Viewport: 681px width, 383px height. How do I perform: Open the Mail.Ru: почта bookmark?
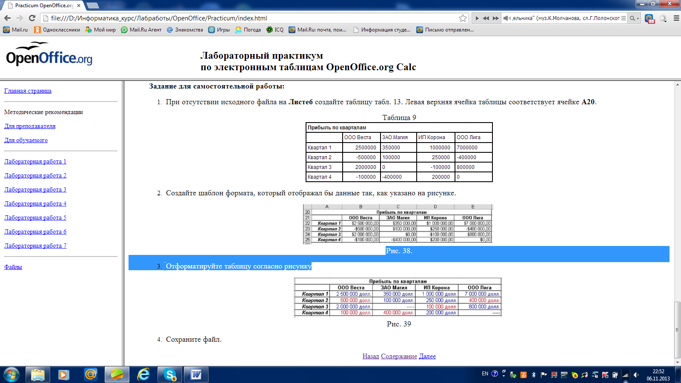318,30
